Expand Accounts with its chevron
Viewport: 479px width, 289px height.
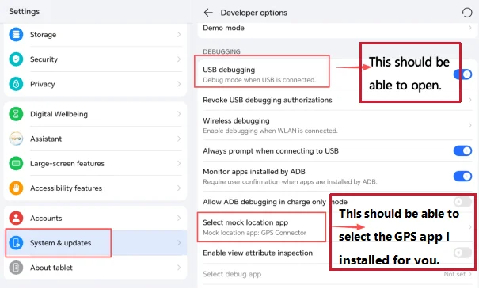[x=179, y=218]
